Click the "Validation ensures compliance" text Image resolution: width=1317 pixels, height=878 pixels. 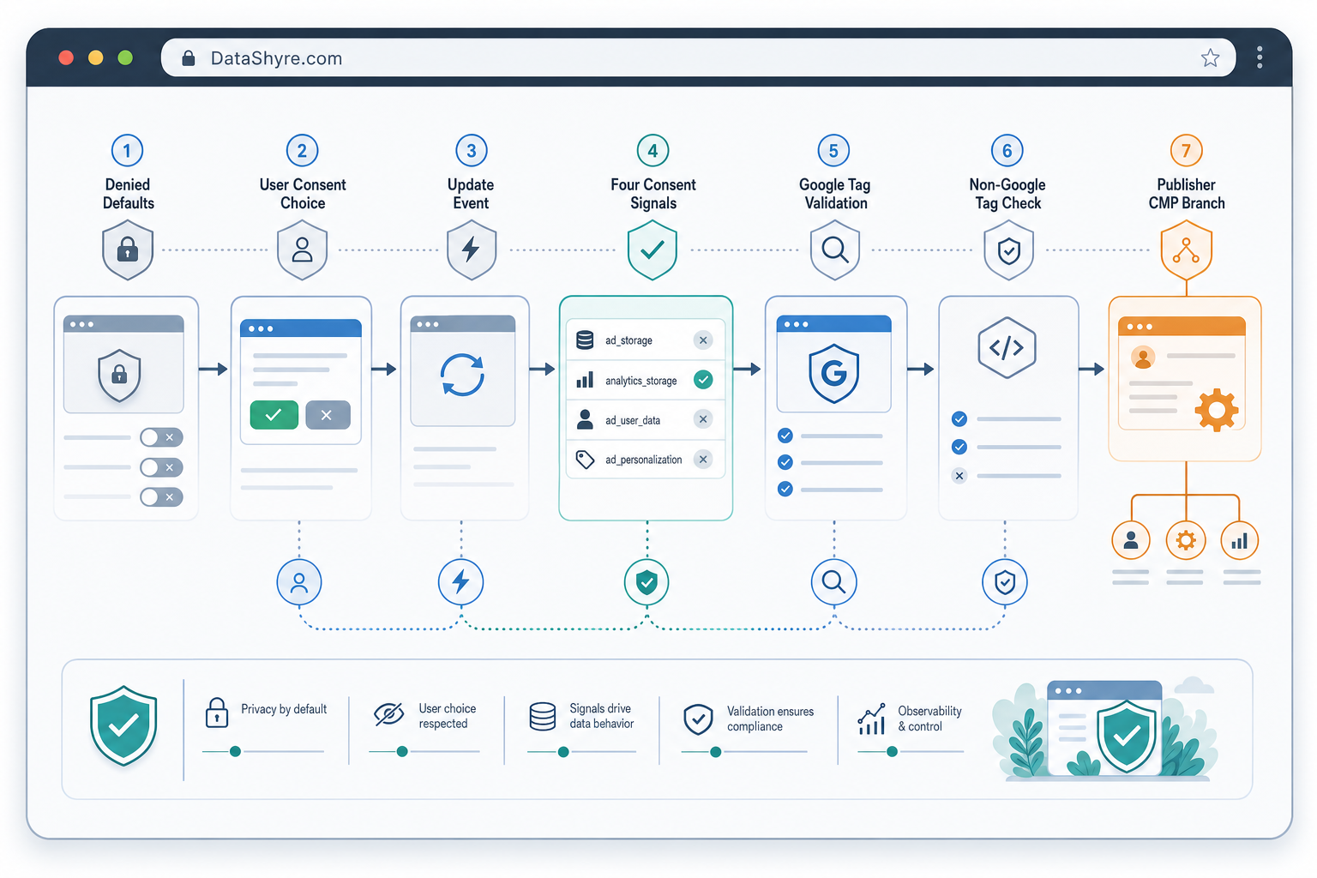point(770,719)
